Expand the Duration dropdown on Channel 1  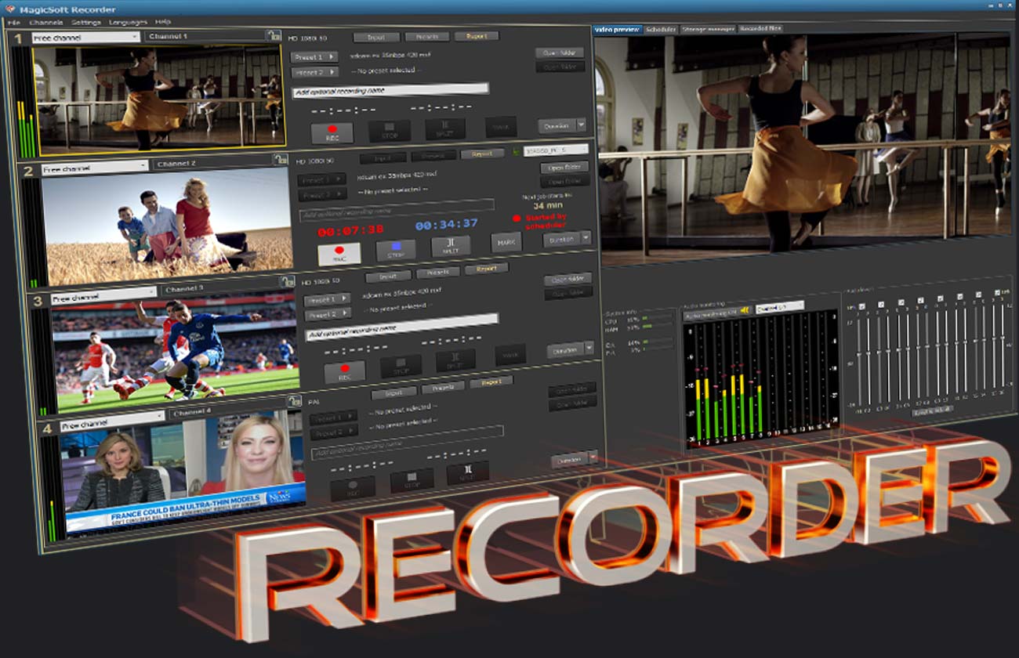[581, 125]
